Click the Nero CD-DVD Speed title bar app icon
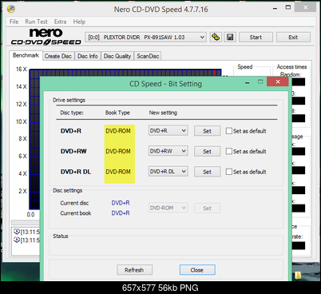The height and width of the screenshot is (294, 321). 11,9
